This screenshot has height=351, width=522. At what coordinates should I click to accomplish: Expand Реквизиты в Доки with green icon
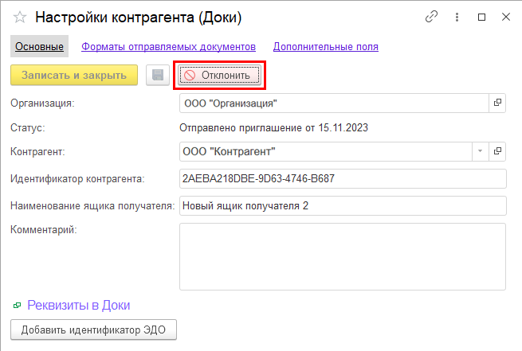(x=17, y=306)
